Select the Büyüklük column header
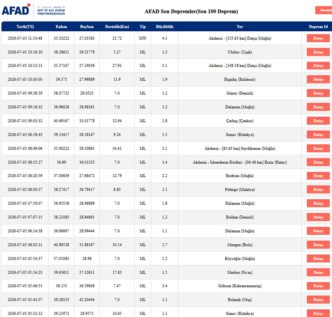Image resolution: width=332 pixels, height=317 pixels. pyautogui.click(x=165, y=27)
